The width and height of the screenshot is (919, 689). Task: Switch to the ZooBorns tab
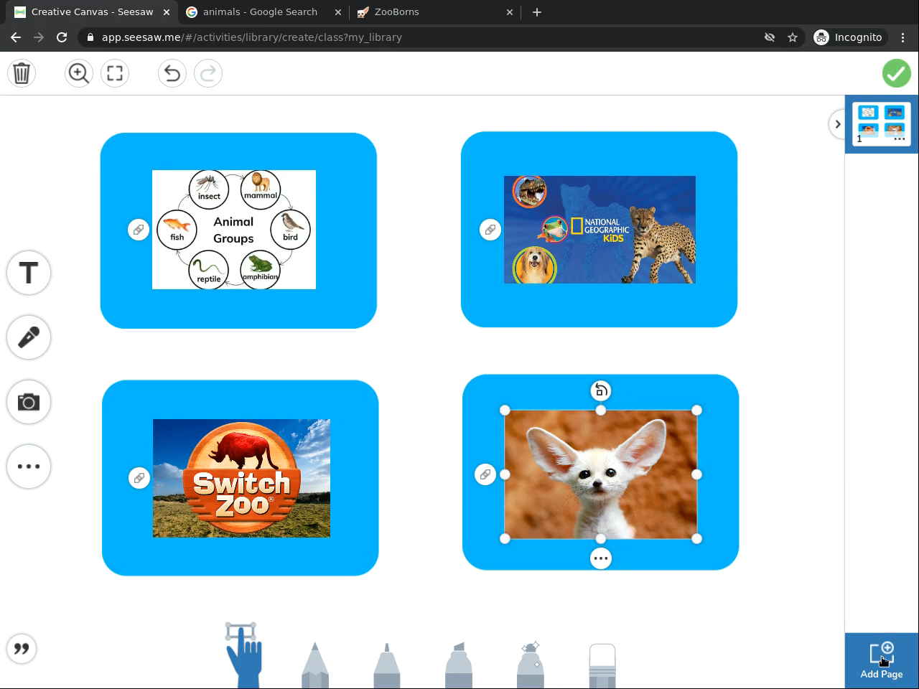point(437,12)
